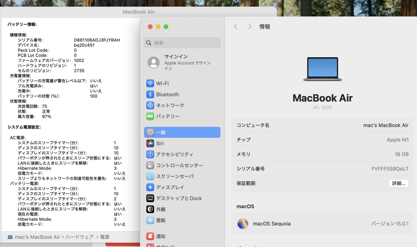Screen dimensions: 417x247
Task: Click the macOS Sequoia label
Action: tap(272, 224)
